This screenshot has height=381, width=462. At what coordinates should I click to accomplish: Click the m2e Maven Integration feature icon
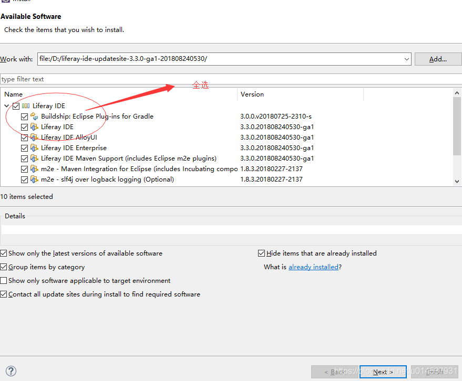(x=34, y=169)
